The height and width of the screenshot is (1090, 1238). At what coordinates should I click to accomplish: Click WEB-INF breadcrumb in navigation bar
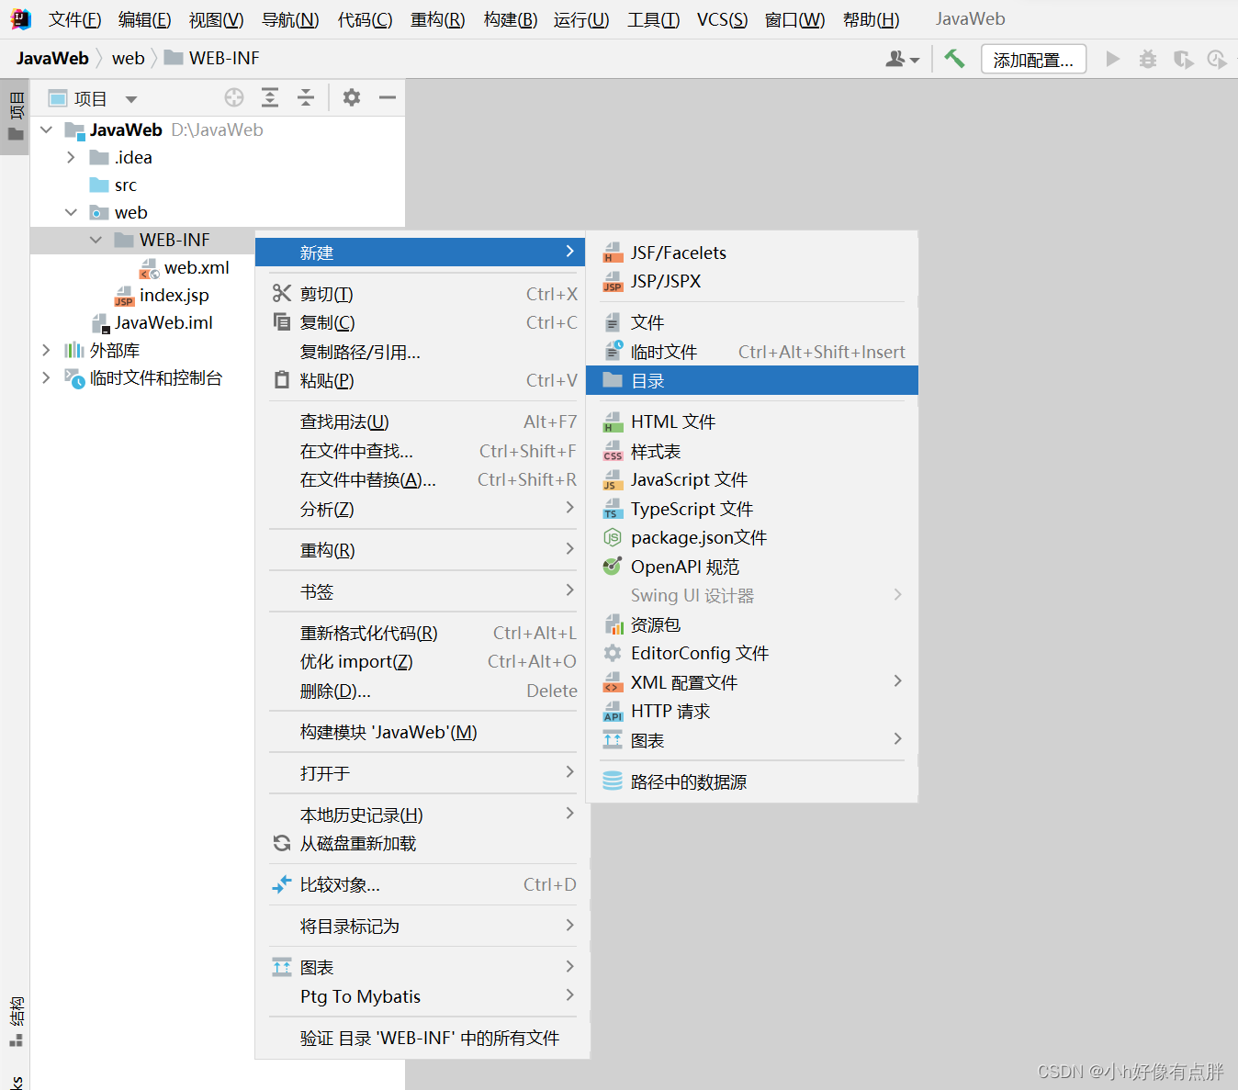[212, 58]
